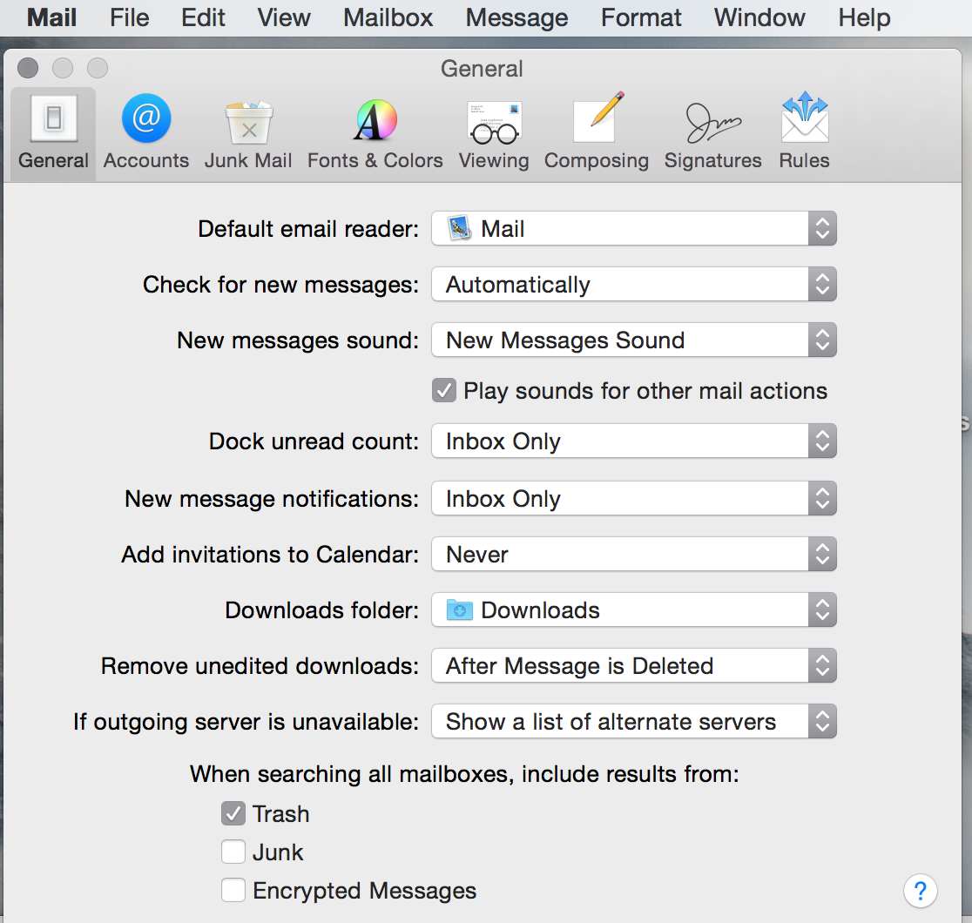Image resolution: width=972 pixels, height=923 pixels.
Task: Open Fonts & Colors preferences
Action: (x=375, y=131)
